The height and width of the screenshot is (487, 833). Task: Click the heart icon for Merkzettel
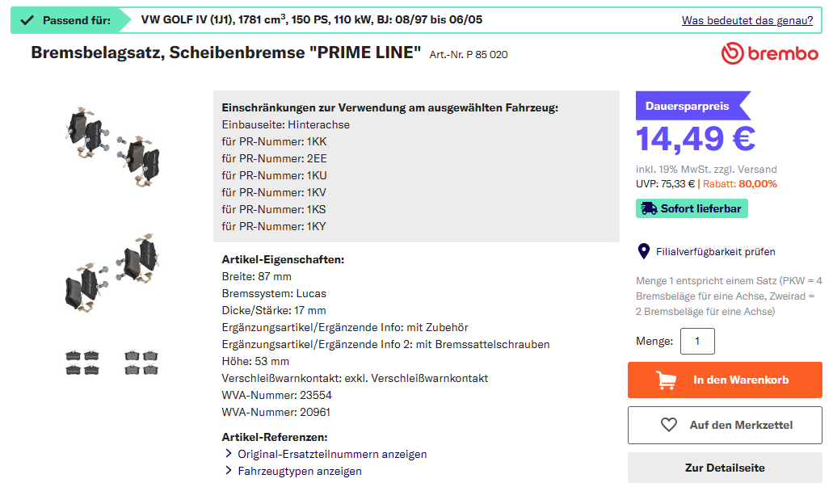tap(668, 425)
